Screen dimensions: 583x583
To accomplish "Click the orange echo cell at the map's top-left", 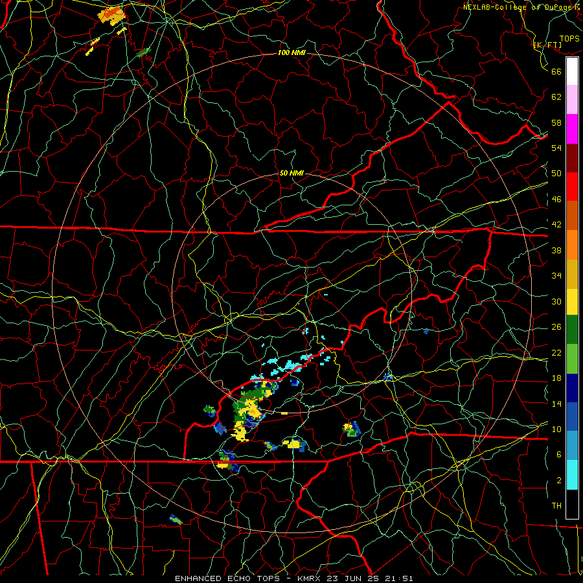I will click(111, 14).
